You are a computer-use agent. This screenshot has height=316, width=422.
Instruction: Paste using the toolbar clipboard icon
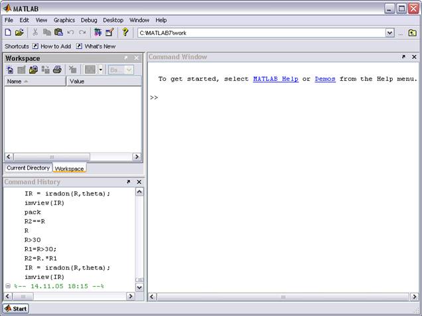click(x=58, y=32)
